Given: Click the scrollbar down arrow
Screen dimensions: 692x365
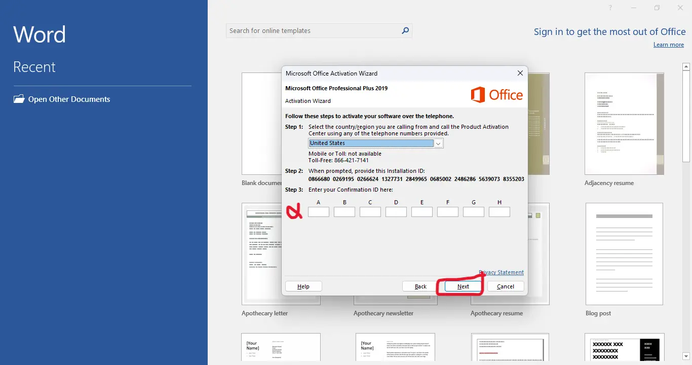Looking at the screenshot, I should [x=686, y=356].
